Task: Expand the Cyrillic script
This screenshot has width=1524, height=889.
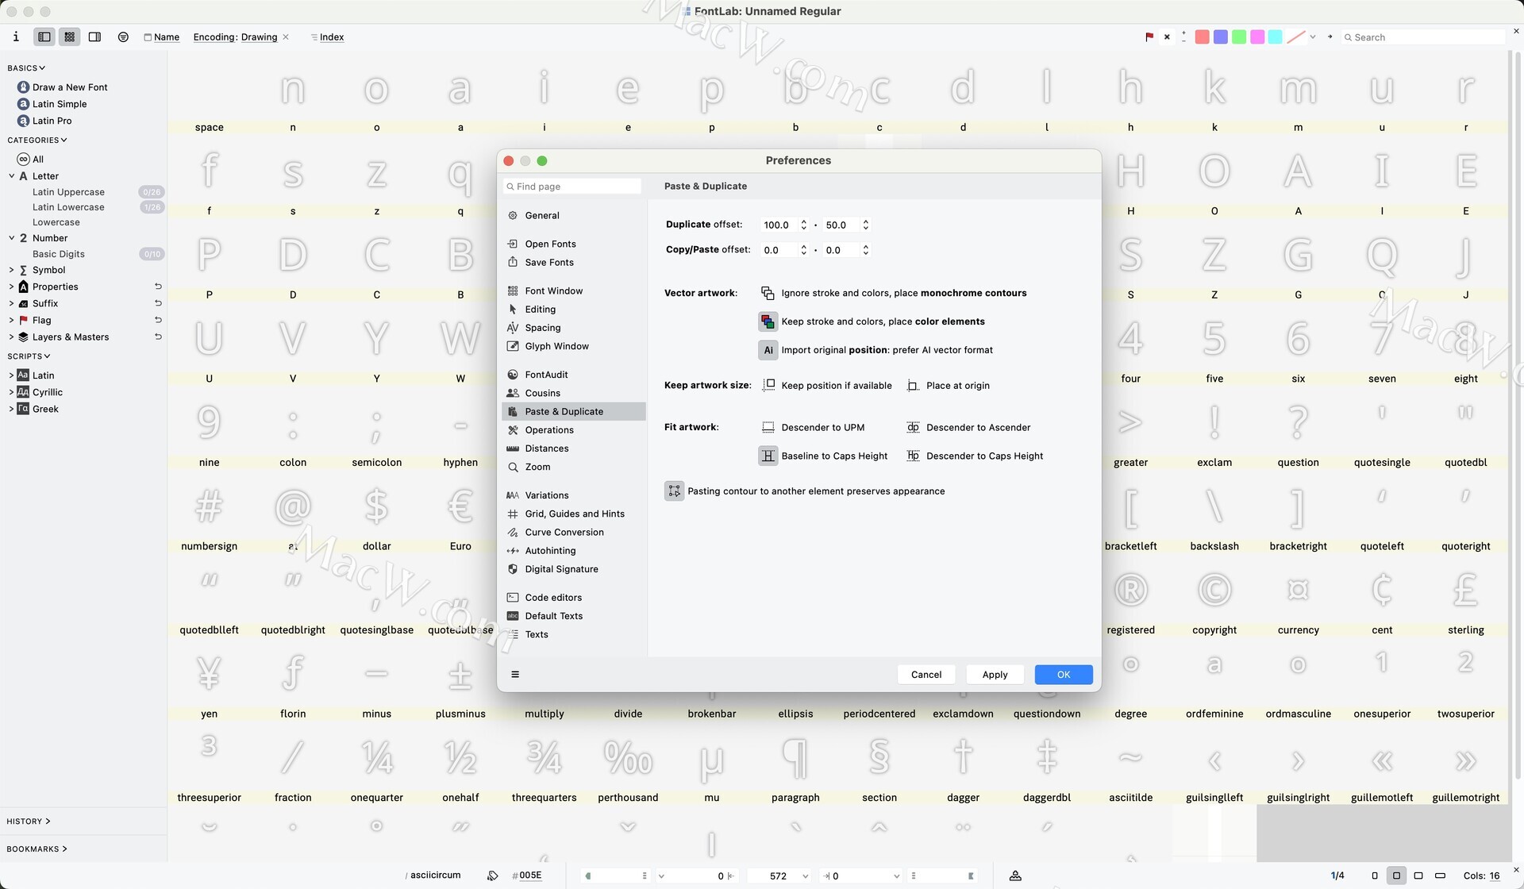Action: coord(11,392)
